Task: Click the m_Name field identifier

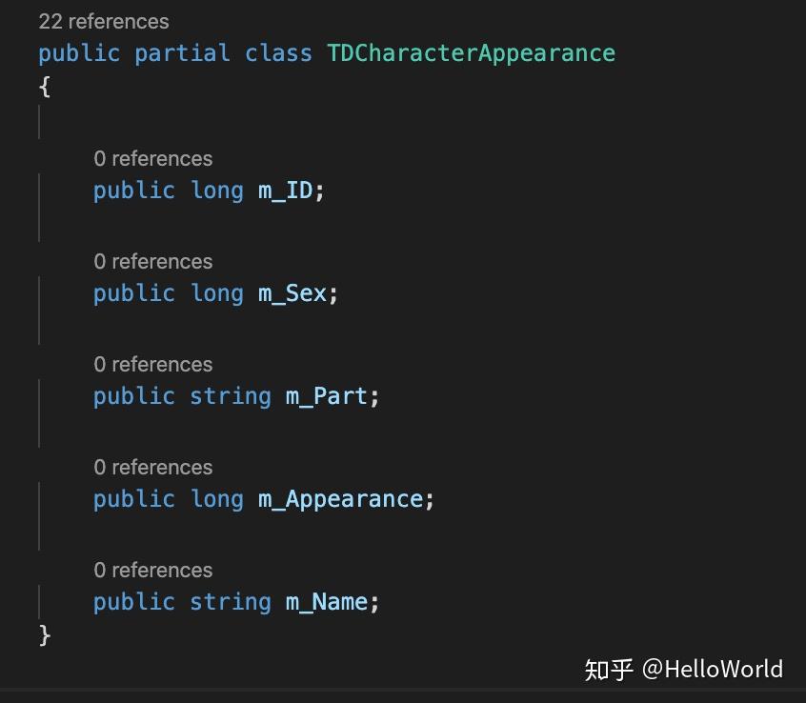Action: tap(327, 602)
